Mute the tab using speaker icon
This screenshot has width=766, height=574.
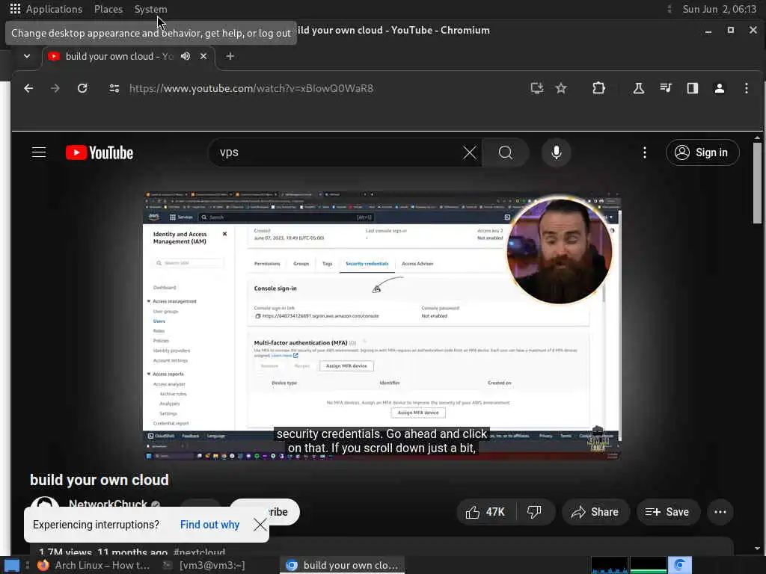coord(186,56)
